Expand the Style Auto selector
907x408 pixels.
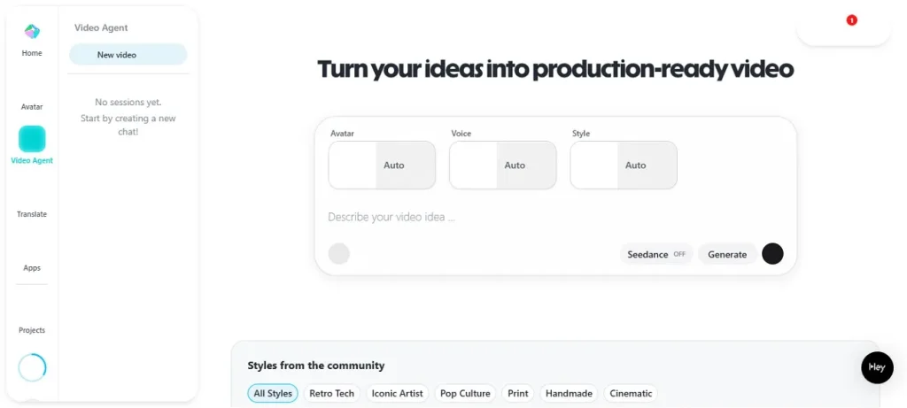[x=624, y=166]
